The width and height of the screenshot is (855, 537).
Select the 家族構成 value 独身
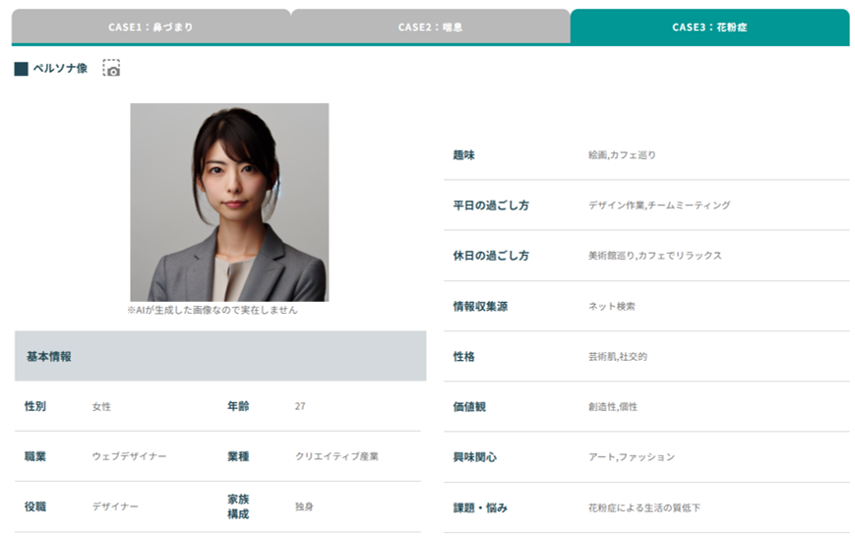[305, 507]
